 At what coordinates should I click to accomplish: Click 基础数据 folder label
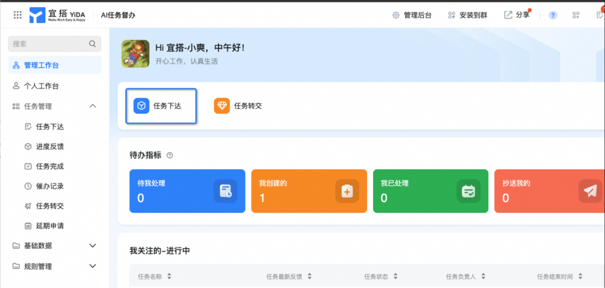(38, 246)
